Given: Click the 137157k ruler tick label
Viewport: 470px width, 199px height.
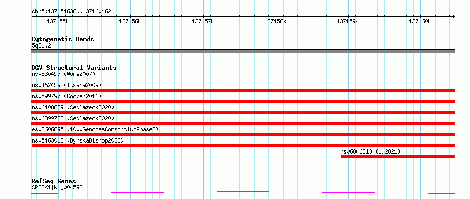Looking at the screenshot, I should click(x=203, y=21).
